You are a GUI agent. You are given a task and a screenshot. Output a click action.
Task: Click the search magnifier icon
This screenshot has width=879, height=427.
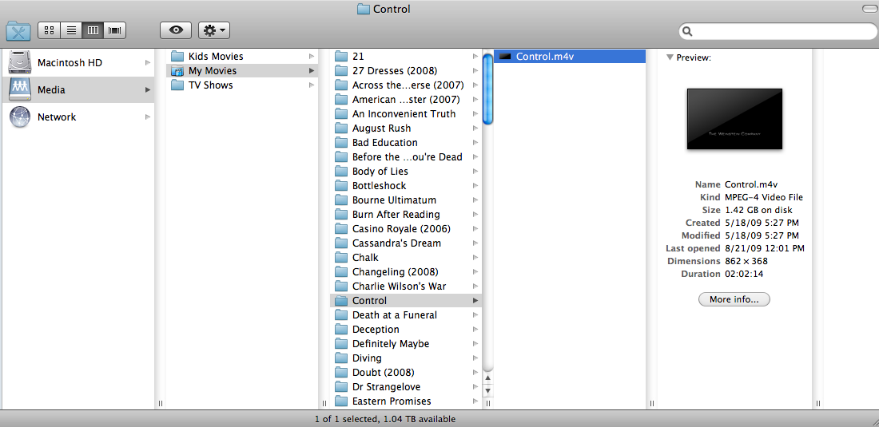click(688, 32)
